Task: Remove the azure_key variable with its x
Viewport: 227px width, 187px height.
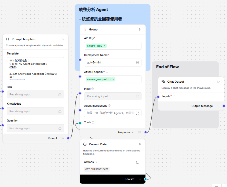Action: click(x=104, y=46)
